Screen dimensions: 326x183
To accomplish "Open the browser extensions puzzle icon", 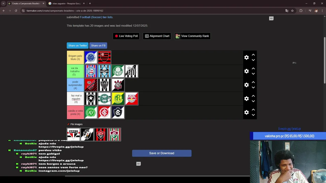I will [x=301, y=11].
